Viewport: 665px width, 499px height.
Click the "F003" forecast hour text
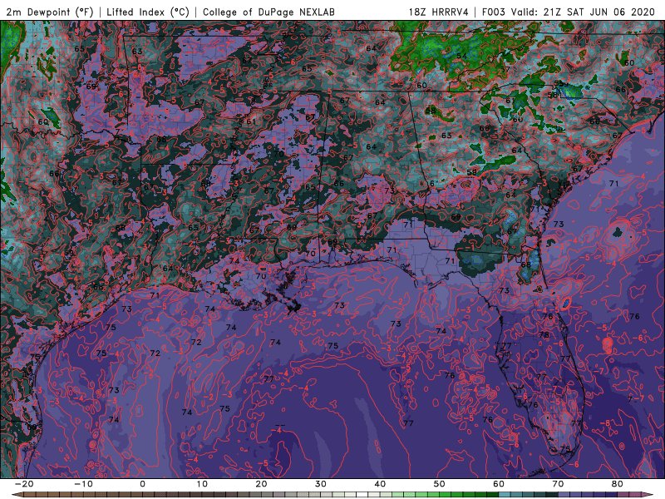coord(494,12)
